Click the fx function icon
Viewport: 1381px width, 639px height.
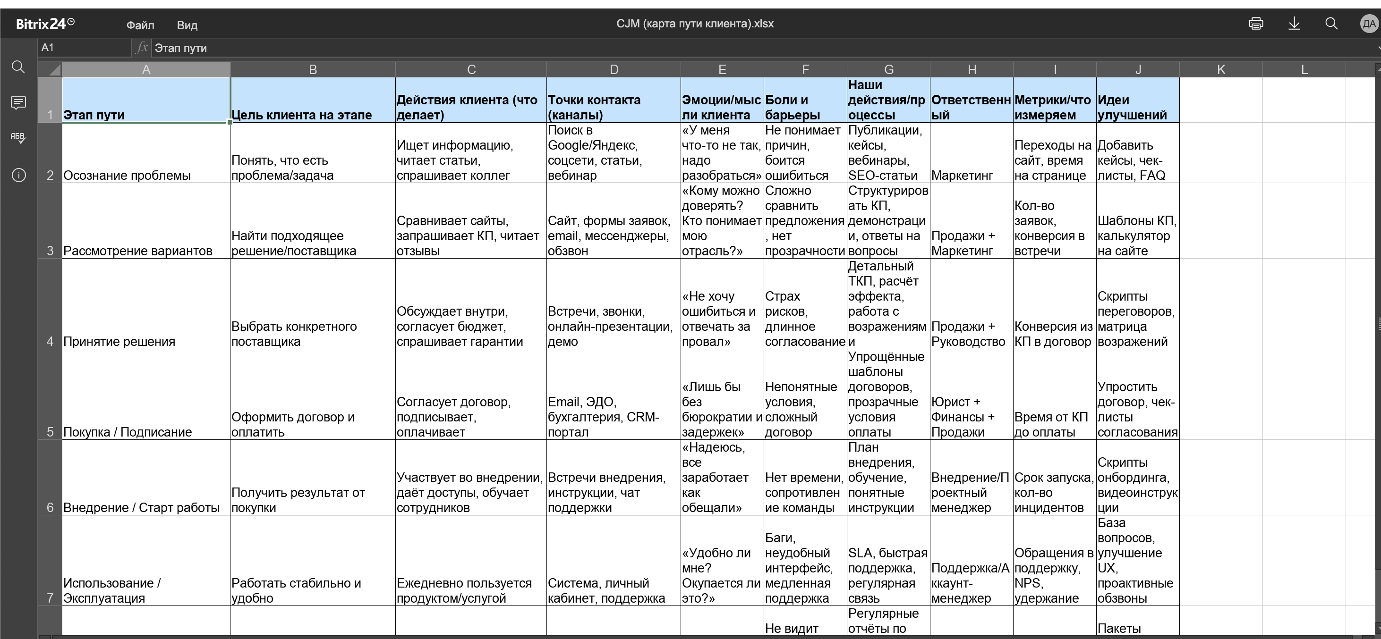142,48
